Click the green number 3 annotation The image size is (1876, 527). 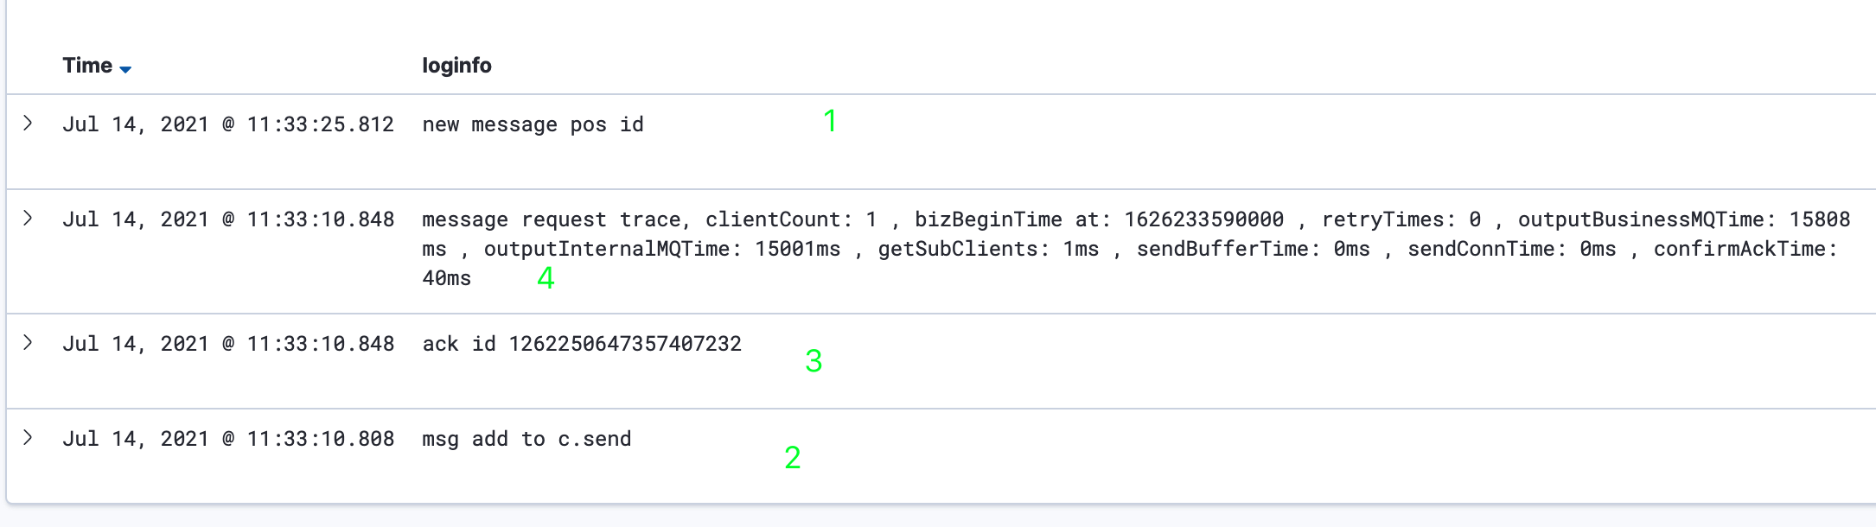click(814, 361)
